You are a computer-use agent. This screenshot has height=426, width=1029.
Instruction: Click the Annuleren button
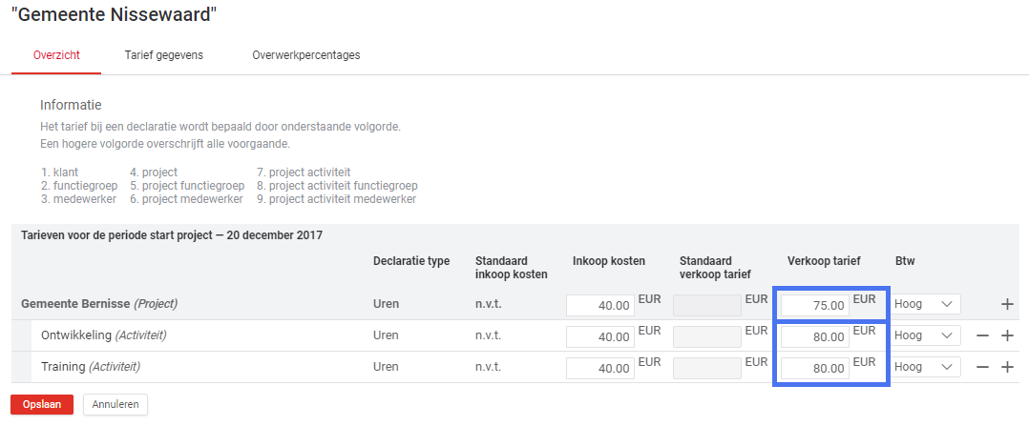115,404
